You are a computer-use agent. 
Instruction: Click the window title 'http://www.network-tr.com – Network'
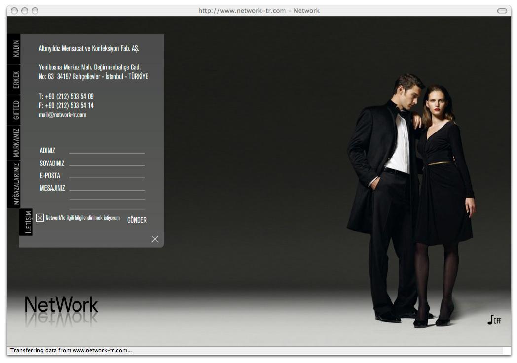click(259, 11)
